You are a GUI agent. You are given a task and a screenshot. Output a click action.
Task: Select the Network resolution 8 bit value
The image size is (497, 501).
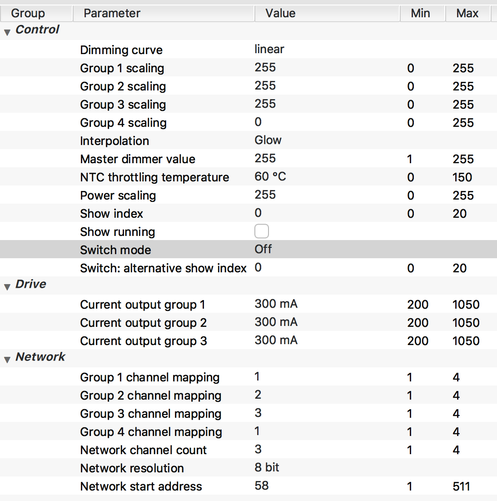(267, 467)
